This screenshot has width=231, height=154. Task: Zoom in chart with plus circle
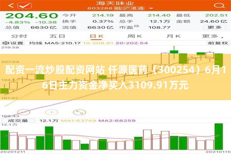(x=52, y=112)
